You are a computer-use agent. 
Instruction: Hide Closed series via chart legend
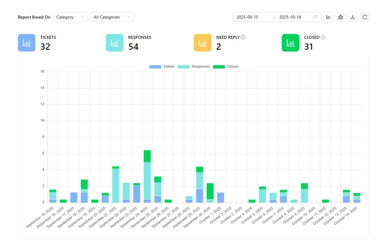(x=226, y=67)
